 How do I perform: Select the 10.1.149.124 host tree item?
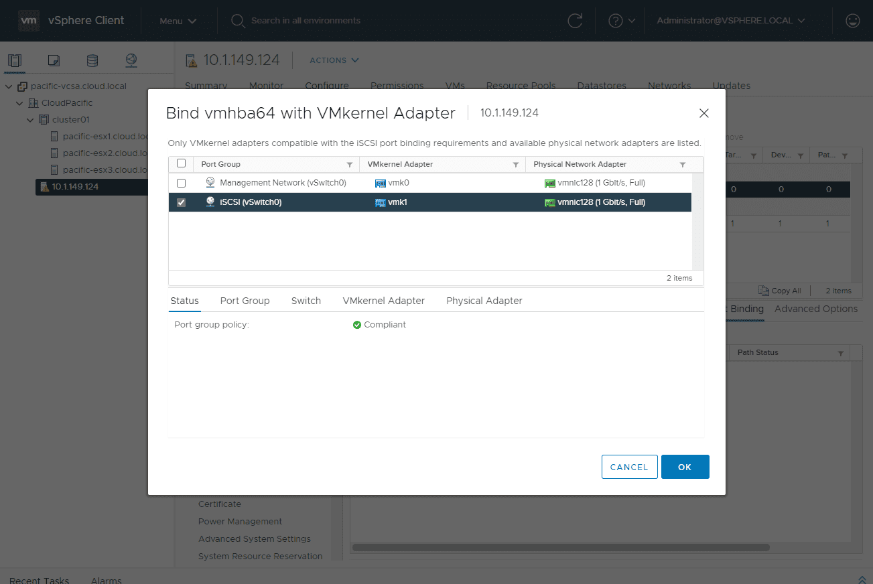pos(92,187)
